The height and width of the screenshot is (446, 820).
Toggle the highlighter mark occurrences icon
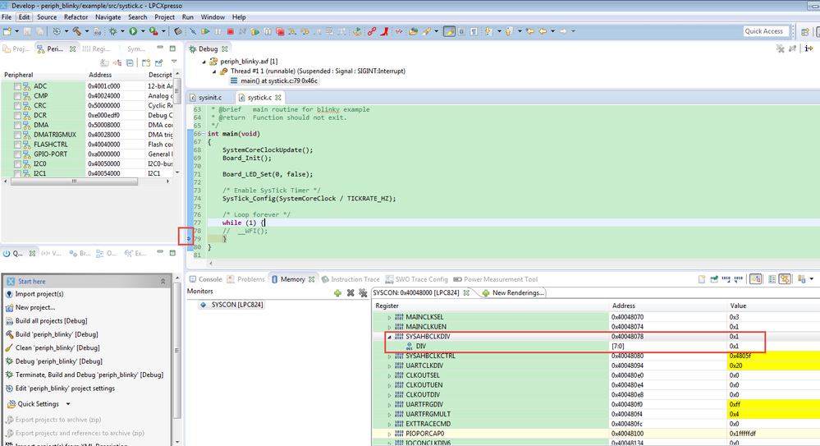tap(449, 31)
